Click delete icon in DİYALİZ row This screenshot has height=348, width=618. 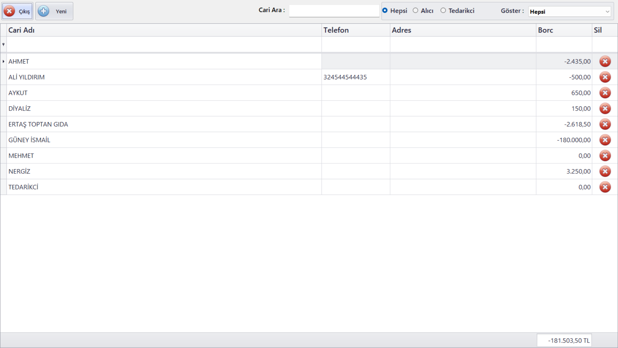click(x=605, y=109)
